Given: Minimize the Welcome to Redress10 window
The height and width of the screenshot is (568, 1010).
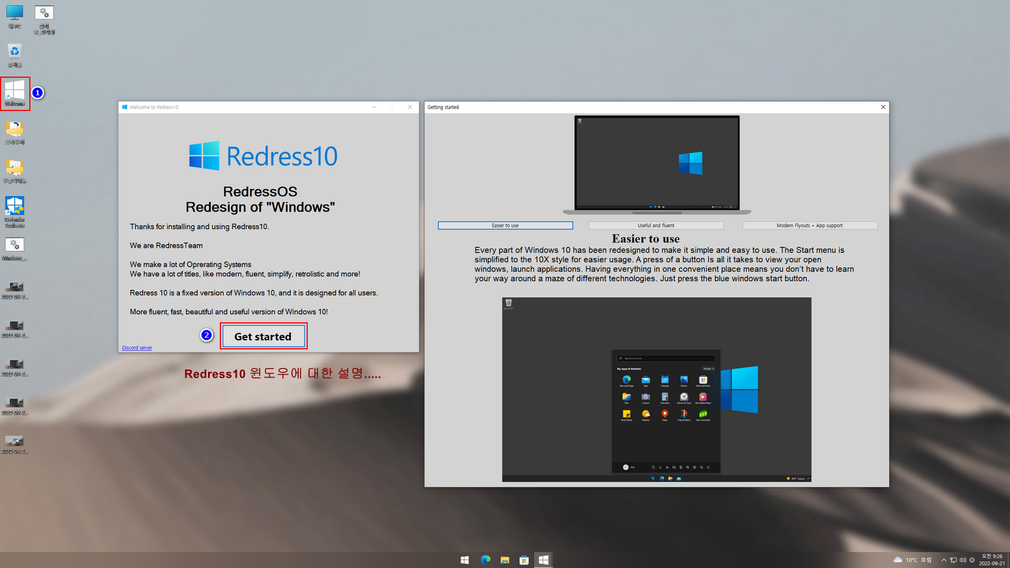Looking at the screenshot, I should tap(374, 107).
